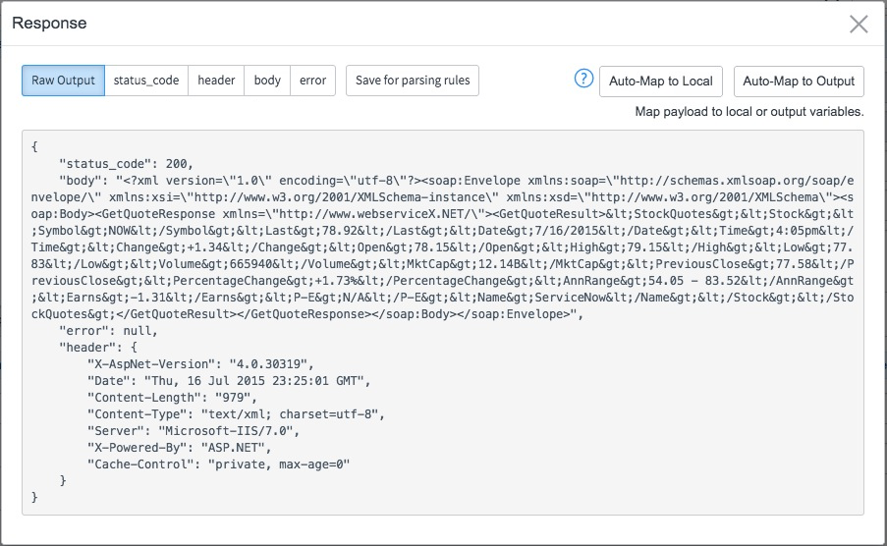Click the X-AspNet-Version header line
The image size is (887, 546).
pyautogui.click(x=200, y=364)
